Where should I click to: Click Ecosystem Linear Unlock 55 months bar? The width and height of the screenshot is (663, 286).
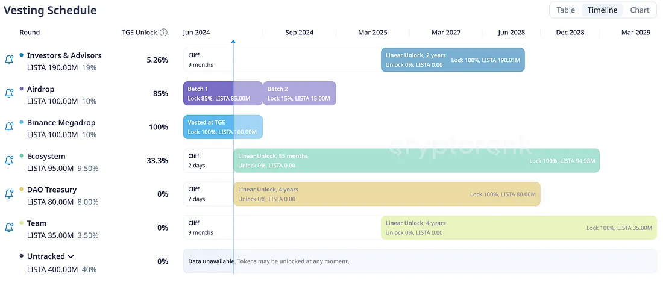[x=416, y=161]
